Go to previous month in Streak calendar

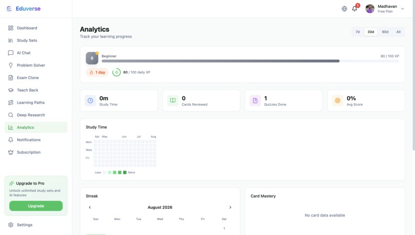point(90,207)
